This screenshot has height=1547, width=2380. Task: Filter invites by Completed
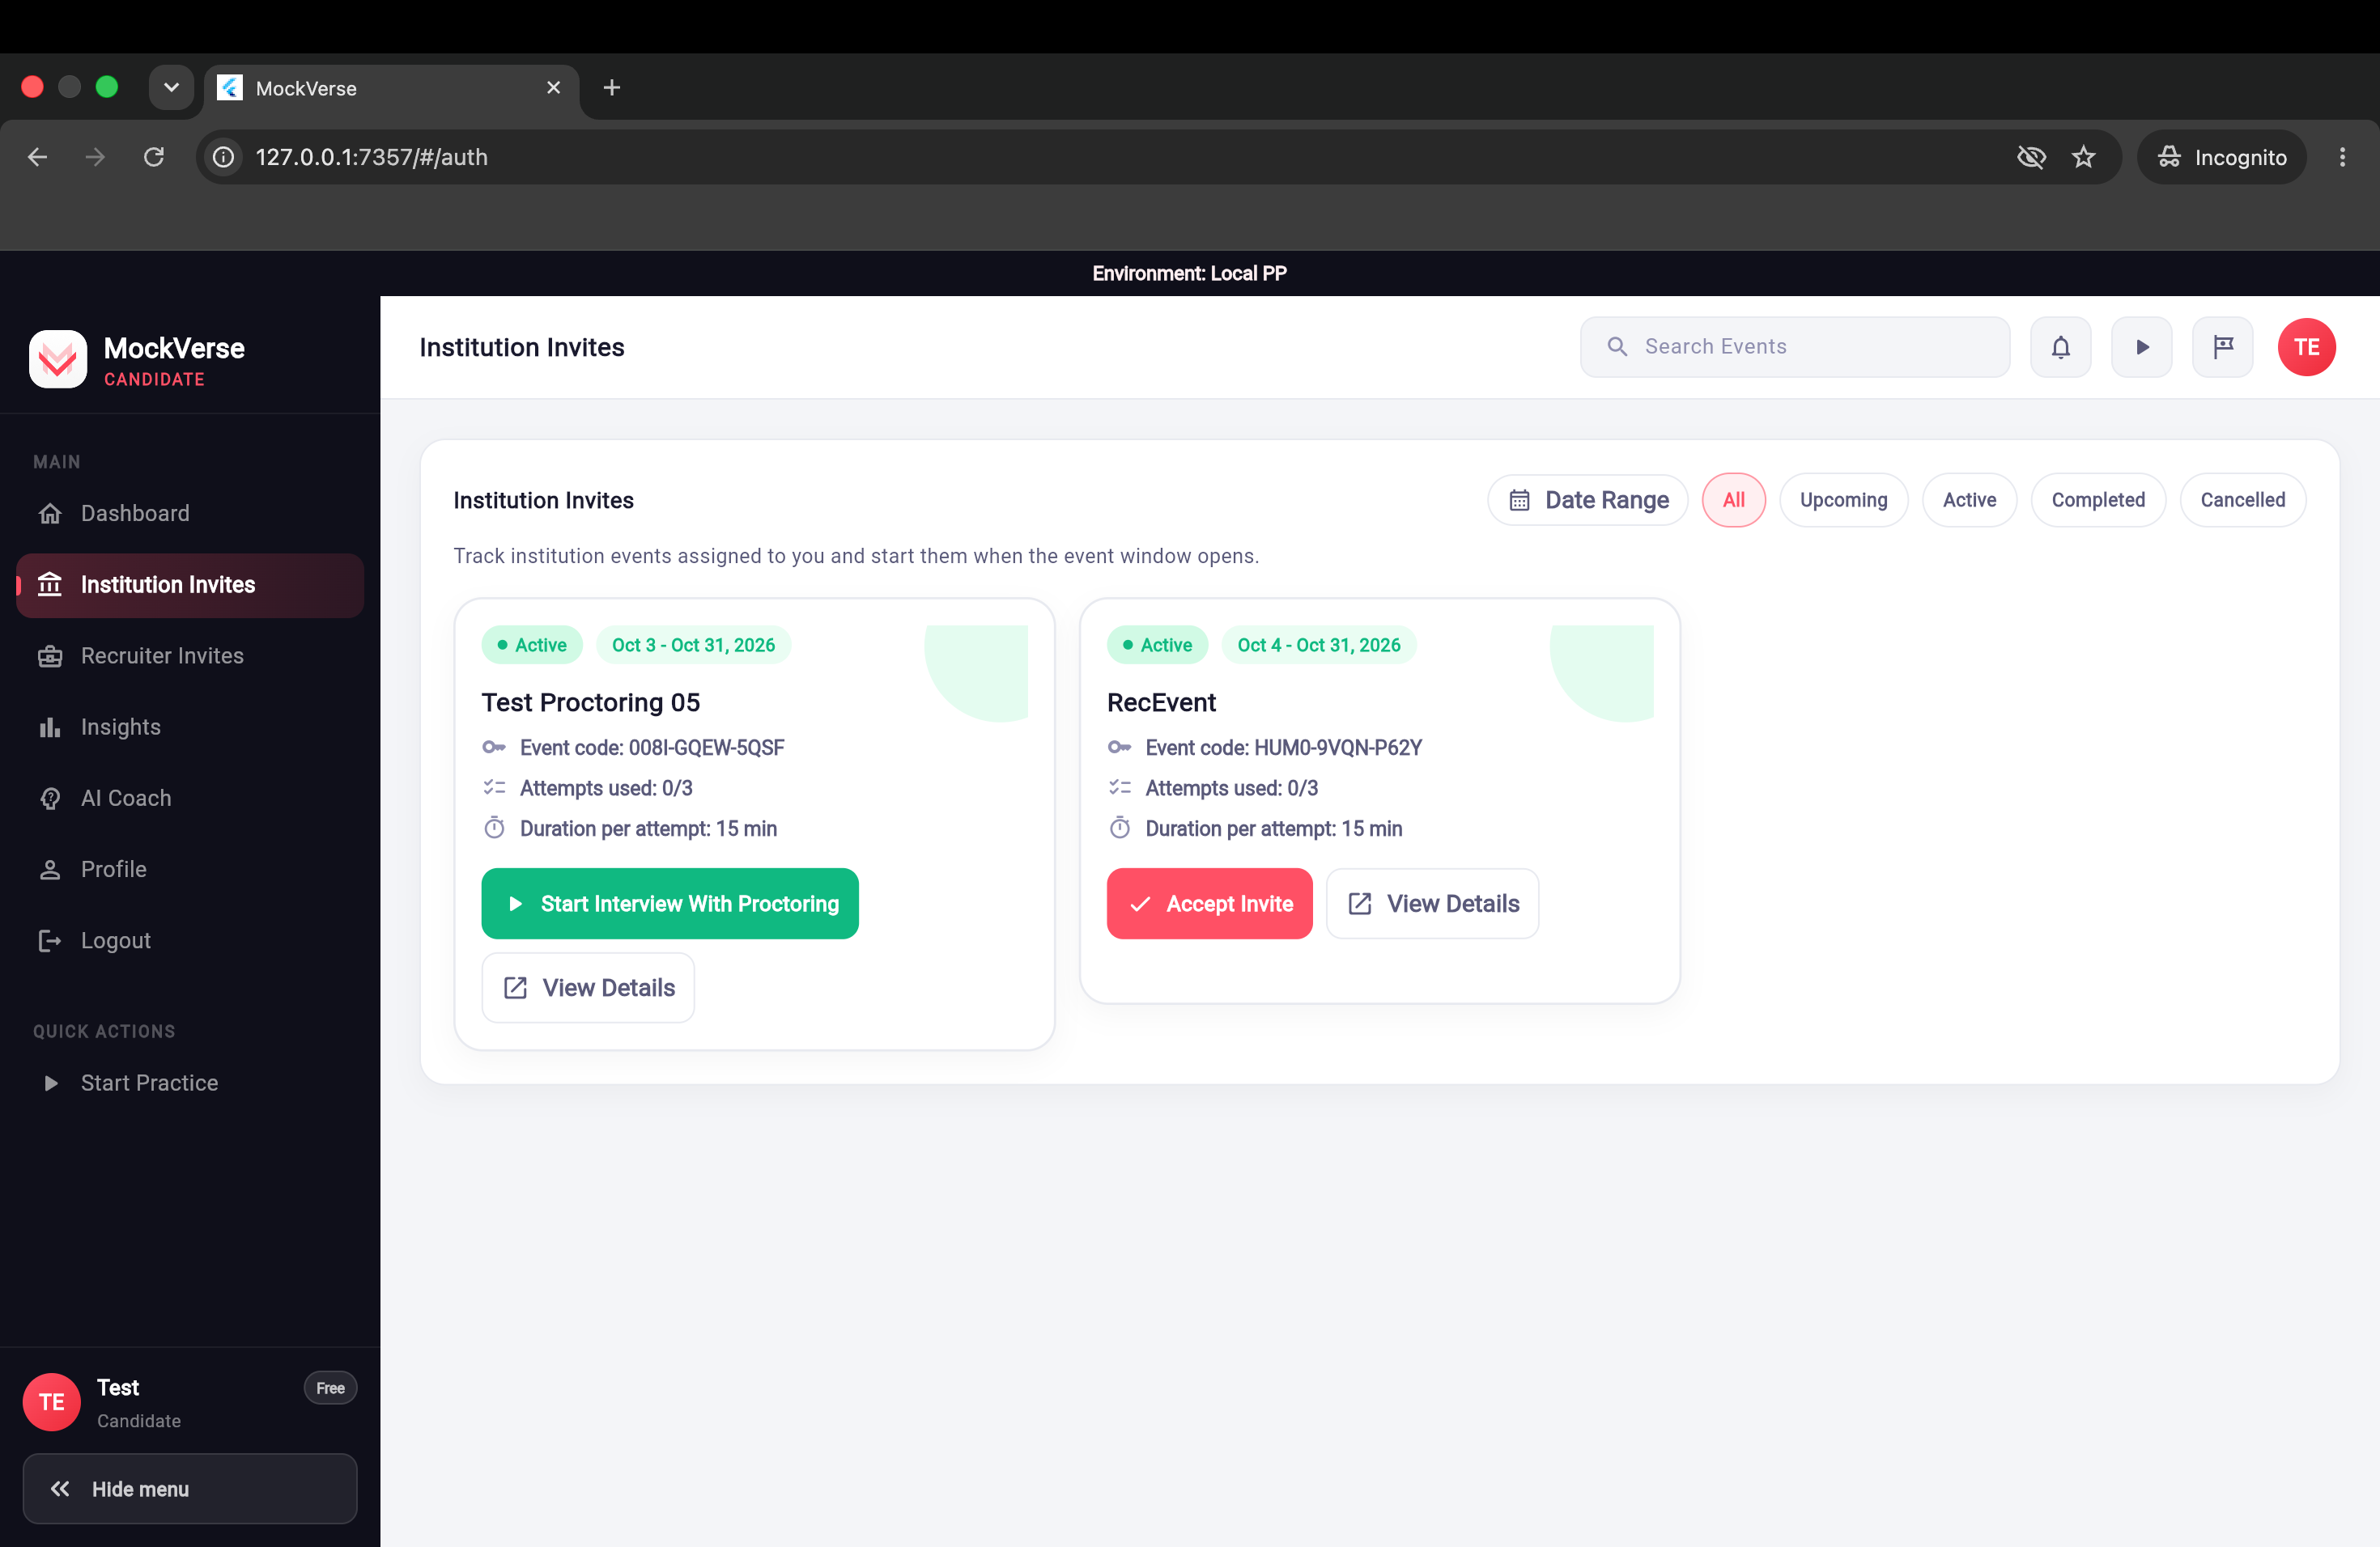point(2098,500)
